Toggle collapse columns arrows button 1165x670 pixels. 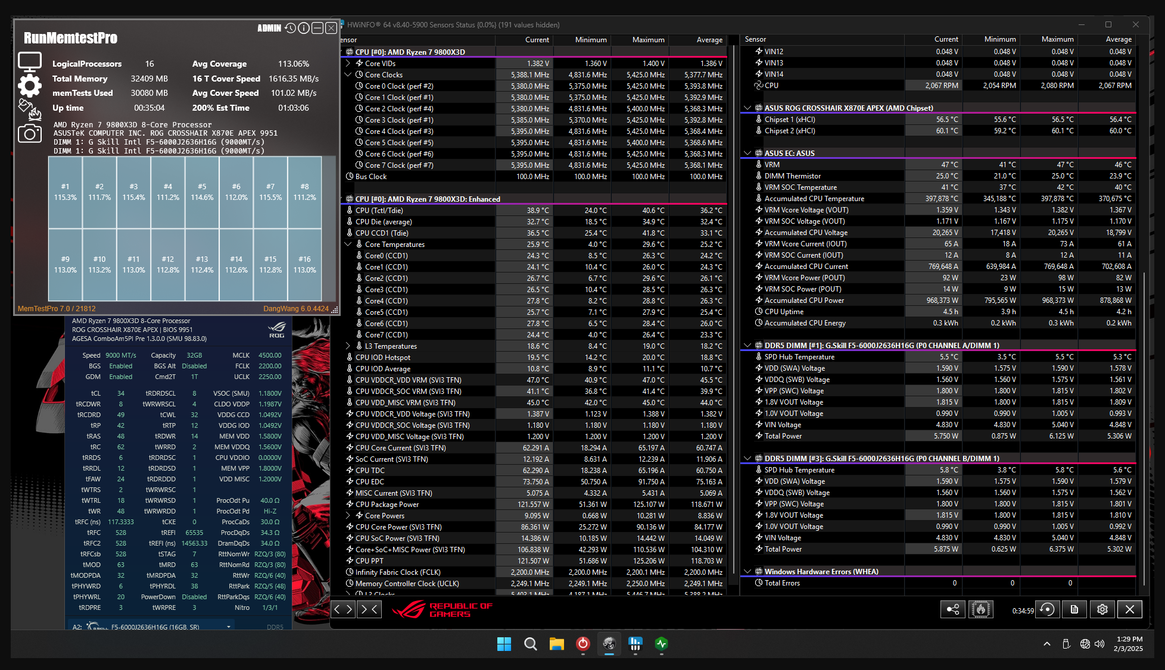369,609
